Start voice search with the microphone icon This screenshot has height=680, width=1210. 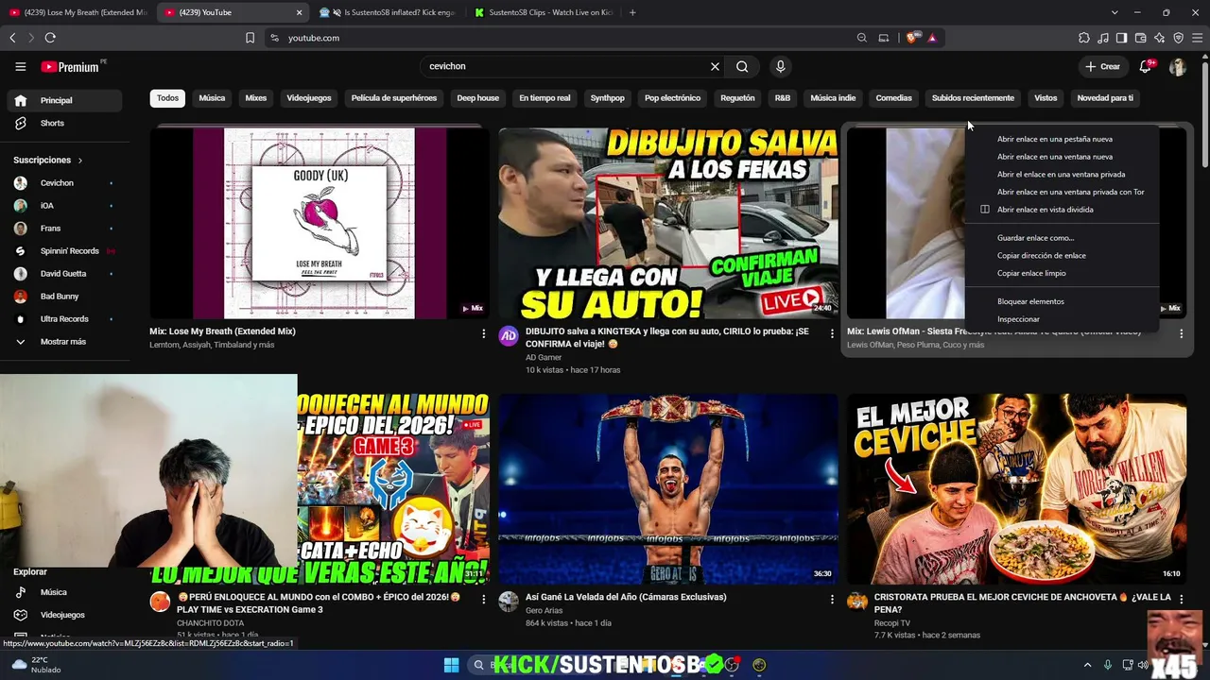780,67
